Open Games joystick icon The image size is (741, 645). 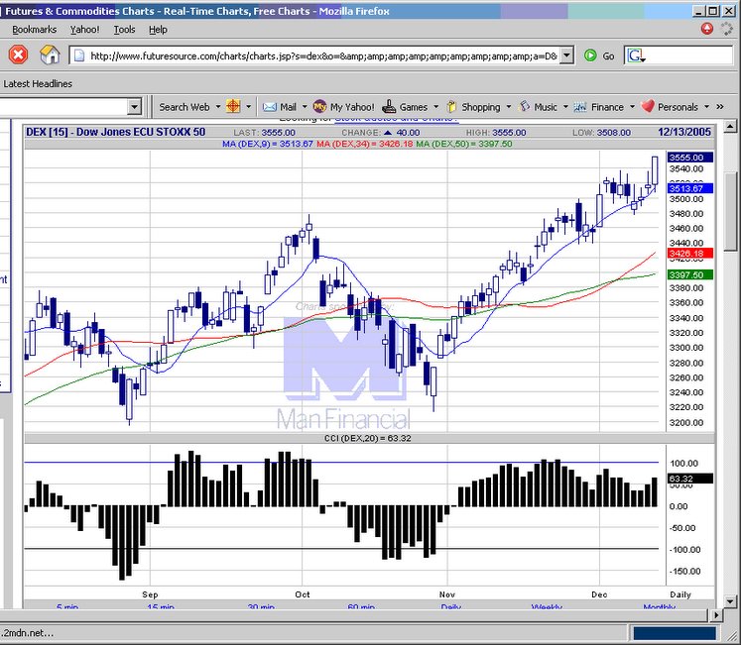[389, 107]
